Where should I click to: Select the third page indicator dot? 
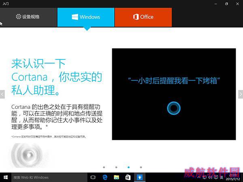128,167
